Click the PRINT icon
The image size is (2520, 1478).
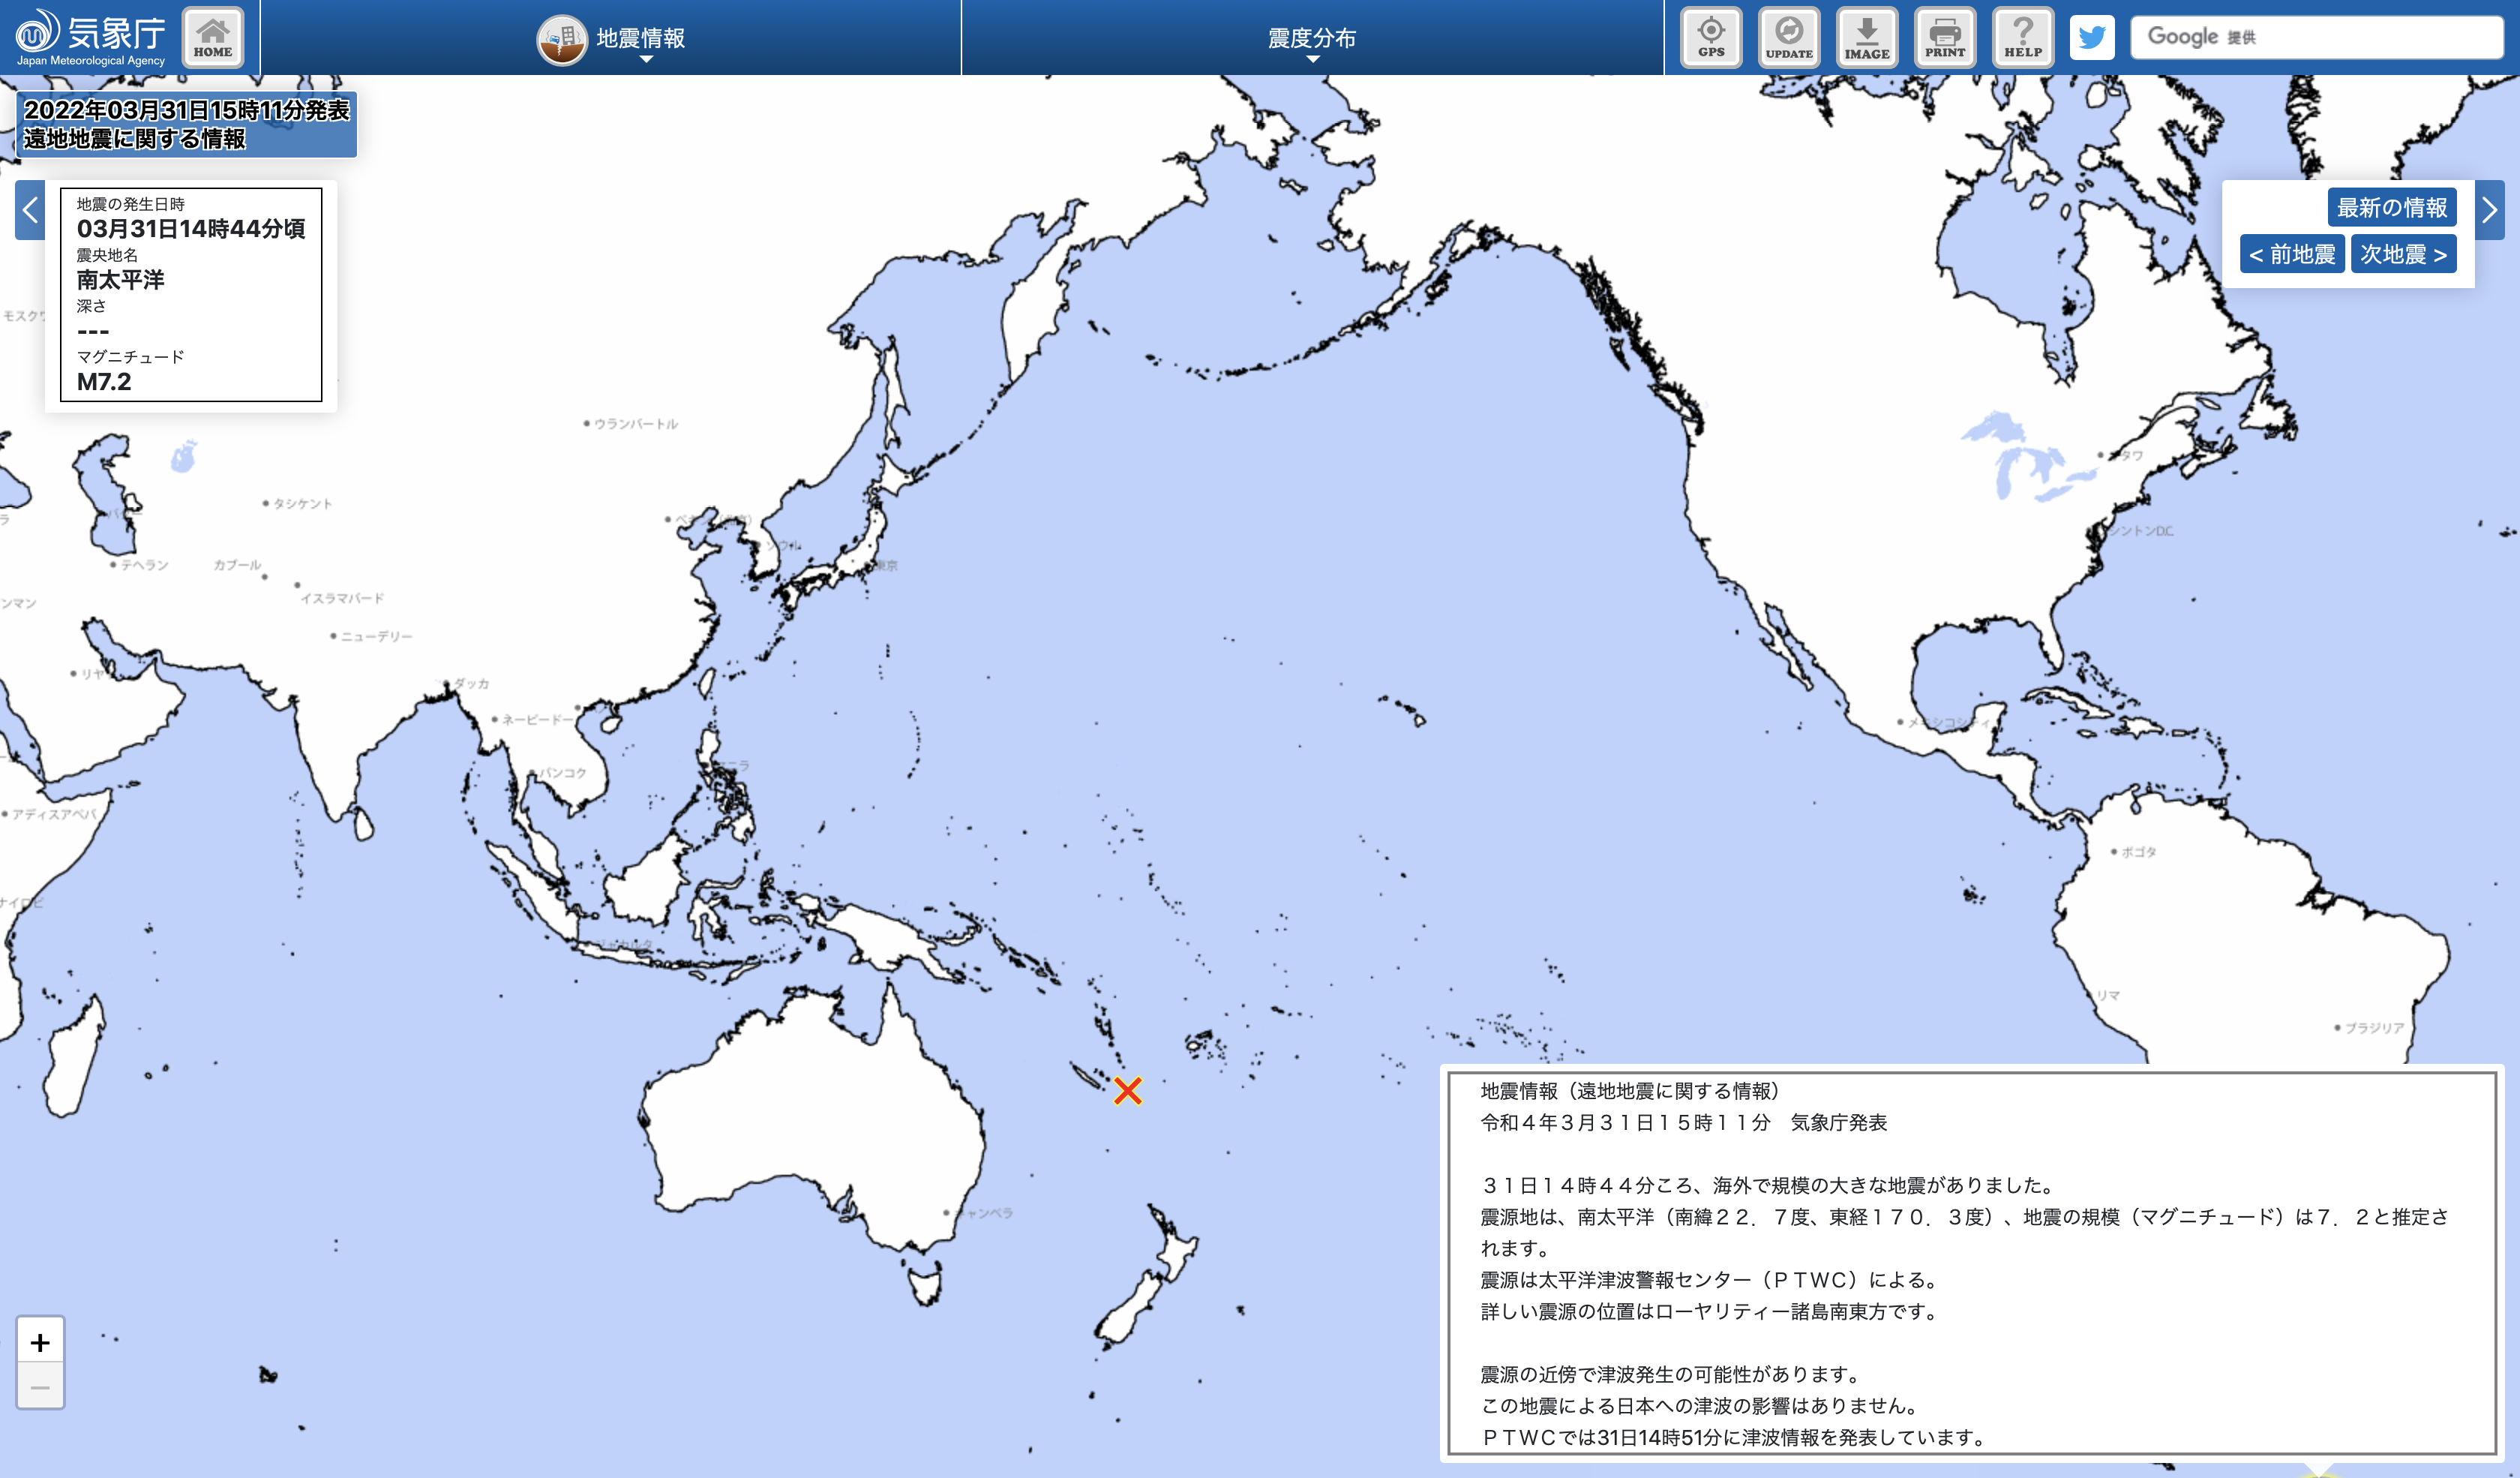1945,38
